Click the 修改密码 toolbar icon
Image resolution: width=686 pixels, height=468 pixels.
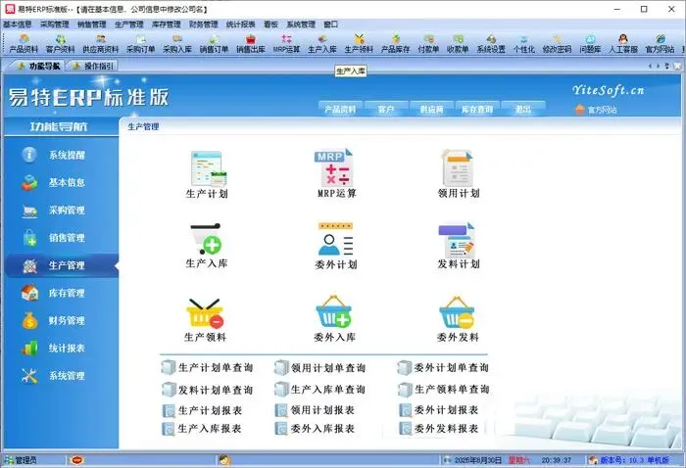557,44
